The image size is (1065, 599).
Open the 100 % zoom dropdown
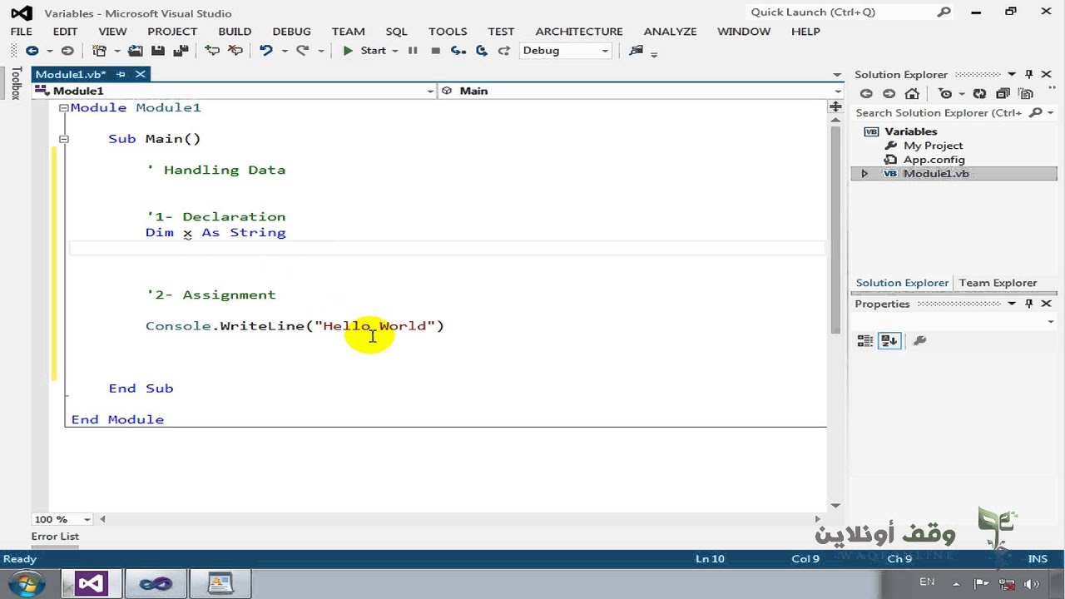click(x=87, y=519)
